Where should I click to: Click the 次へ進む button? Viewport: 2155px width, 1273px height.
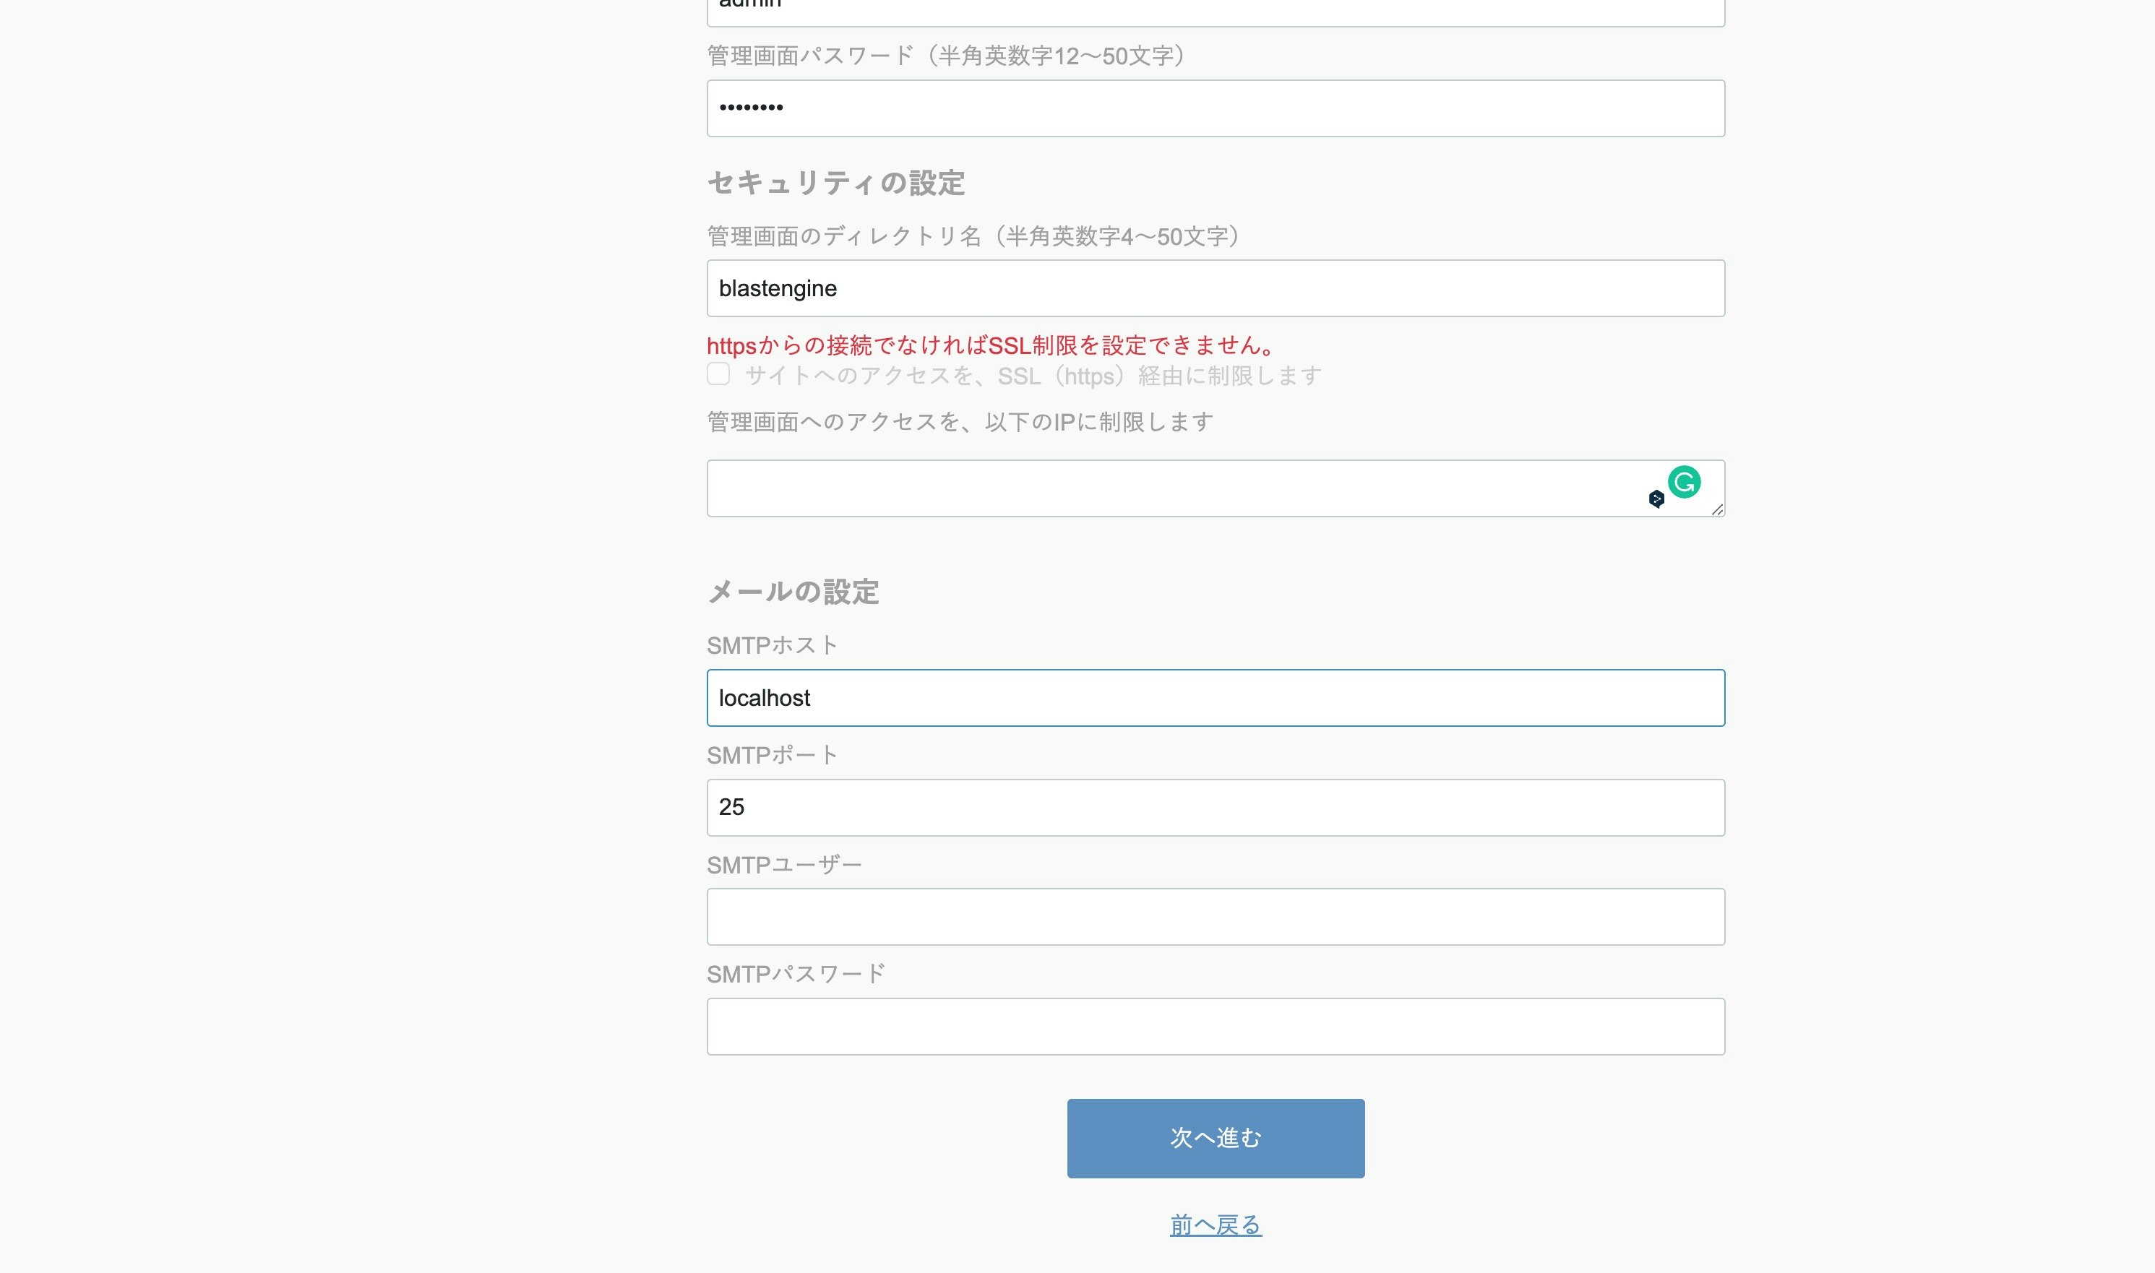click(x=1215, y=1137)
